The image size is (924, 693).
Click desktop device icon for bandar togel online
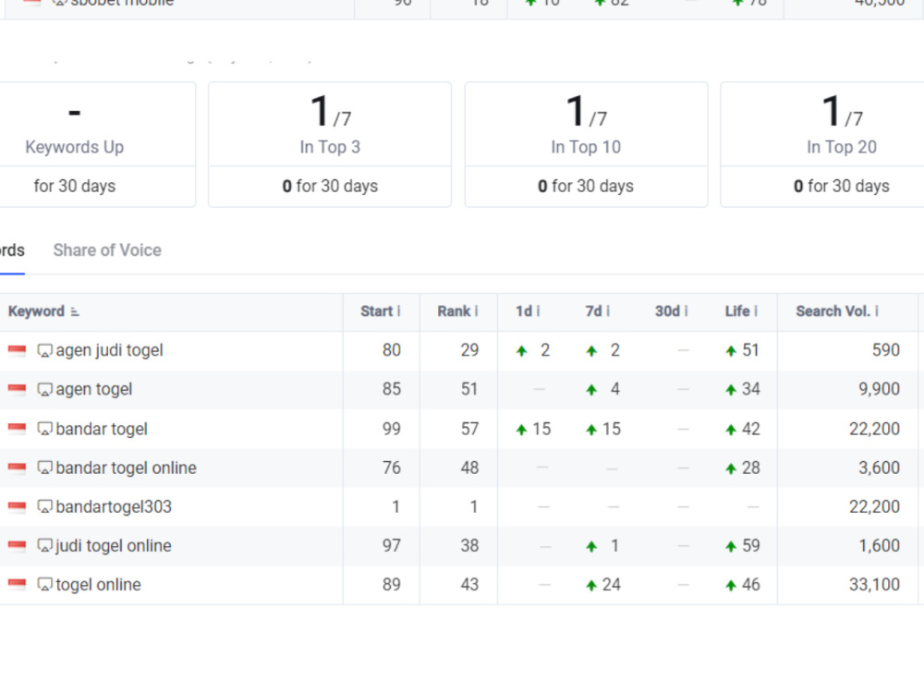point(44,468)
